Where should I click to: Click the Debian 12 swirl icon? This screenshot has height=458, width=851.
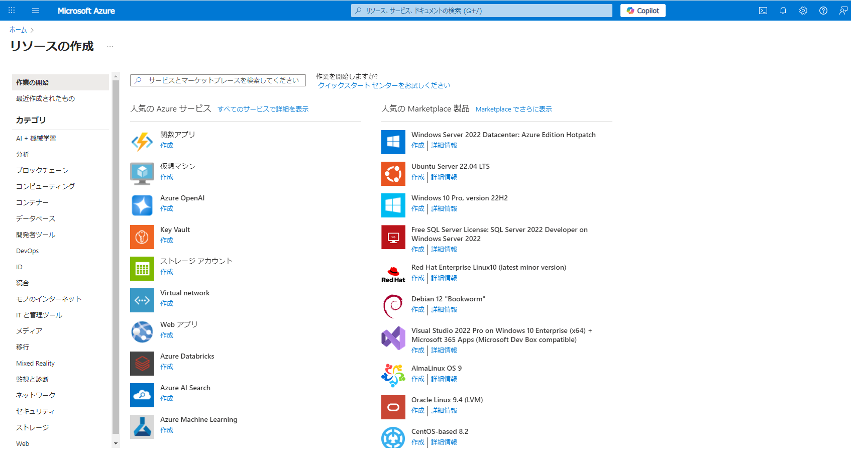coord(393,306)
